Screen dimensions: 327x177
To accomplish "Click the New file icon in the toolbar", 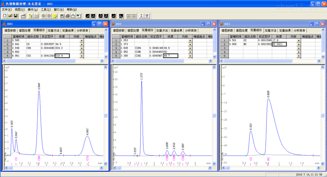I will click(x=4, y=16).
